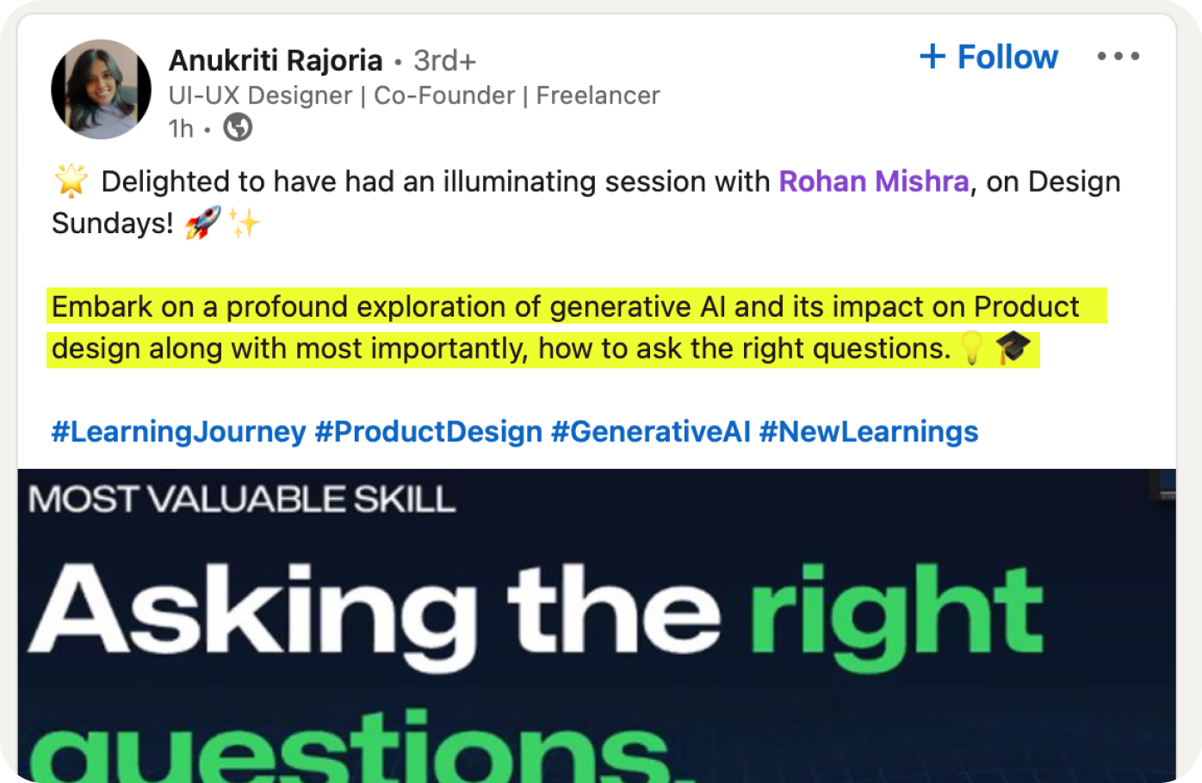
Task: Click the graduation cap emoji
Action: pyautogui.click(x=1013, y=348)
